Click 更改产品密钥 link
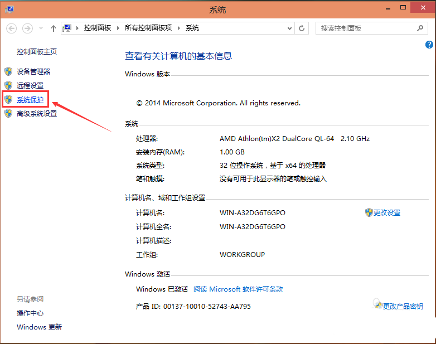This screenshot has width=436, height=344. 403,306
